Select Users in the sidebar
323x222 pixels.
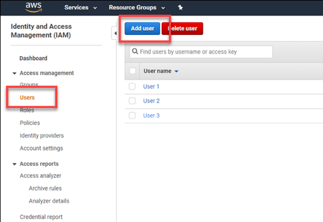pyautogui.click(x=27, y=98)
